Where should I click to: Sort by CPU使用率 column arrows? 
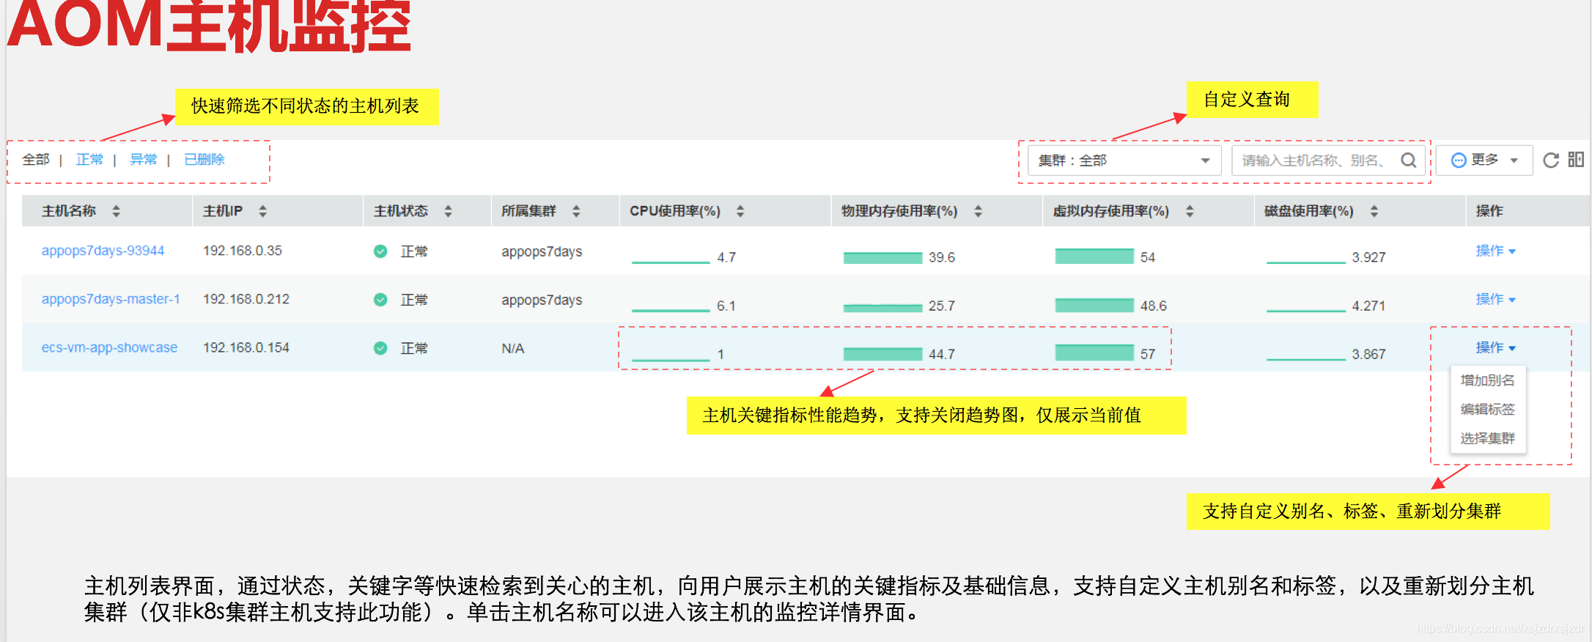(x=740, y=211)
